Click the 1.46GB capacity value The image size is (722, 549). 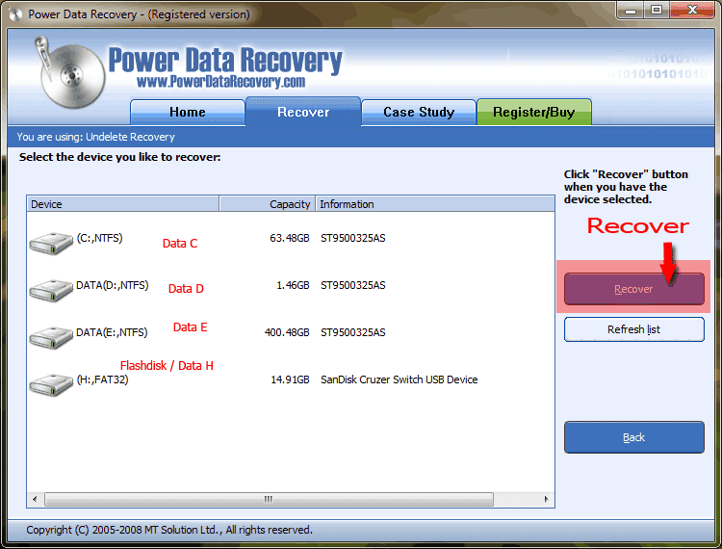tap(293, 285)
